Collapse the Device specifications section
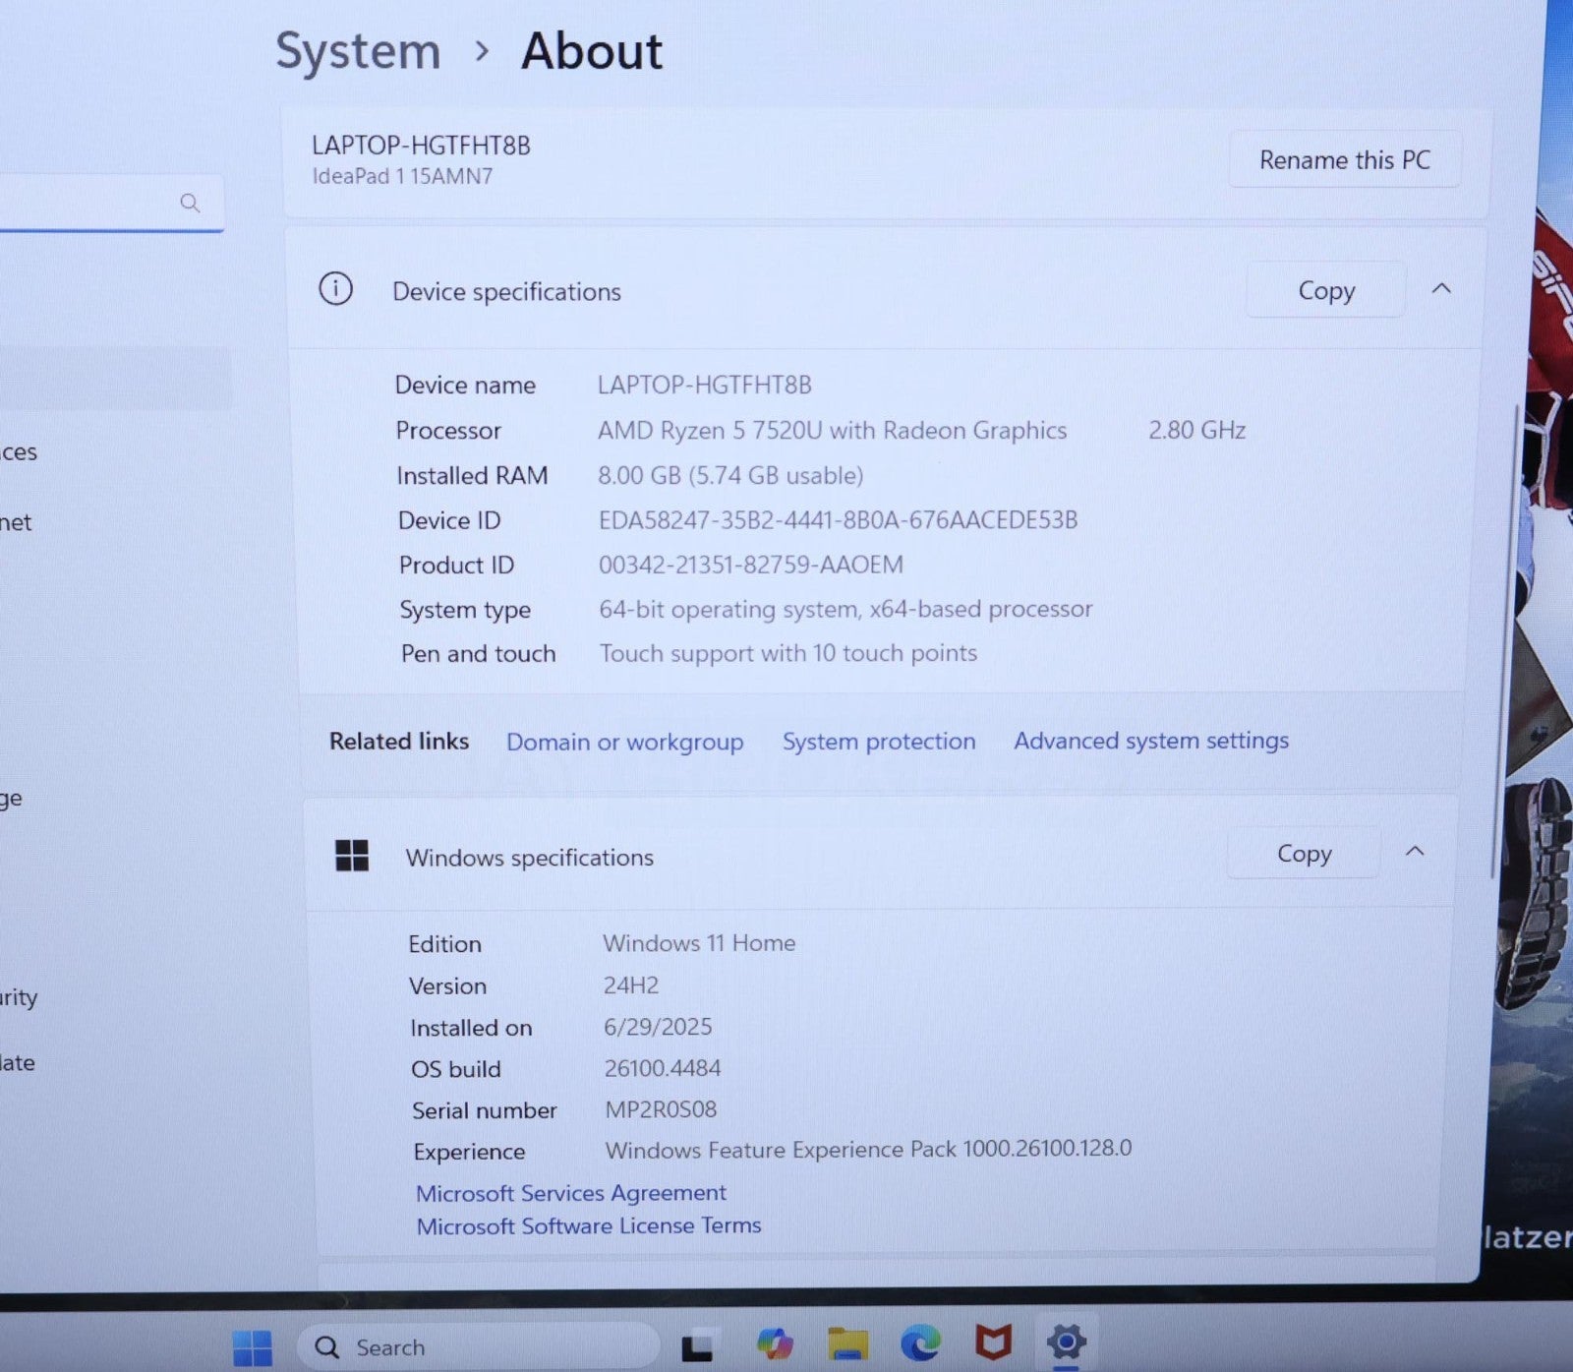The height and width of the screenshot is (1372, 1573). (1441, 288)
